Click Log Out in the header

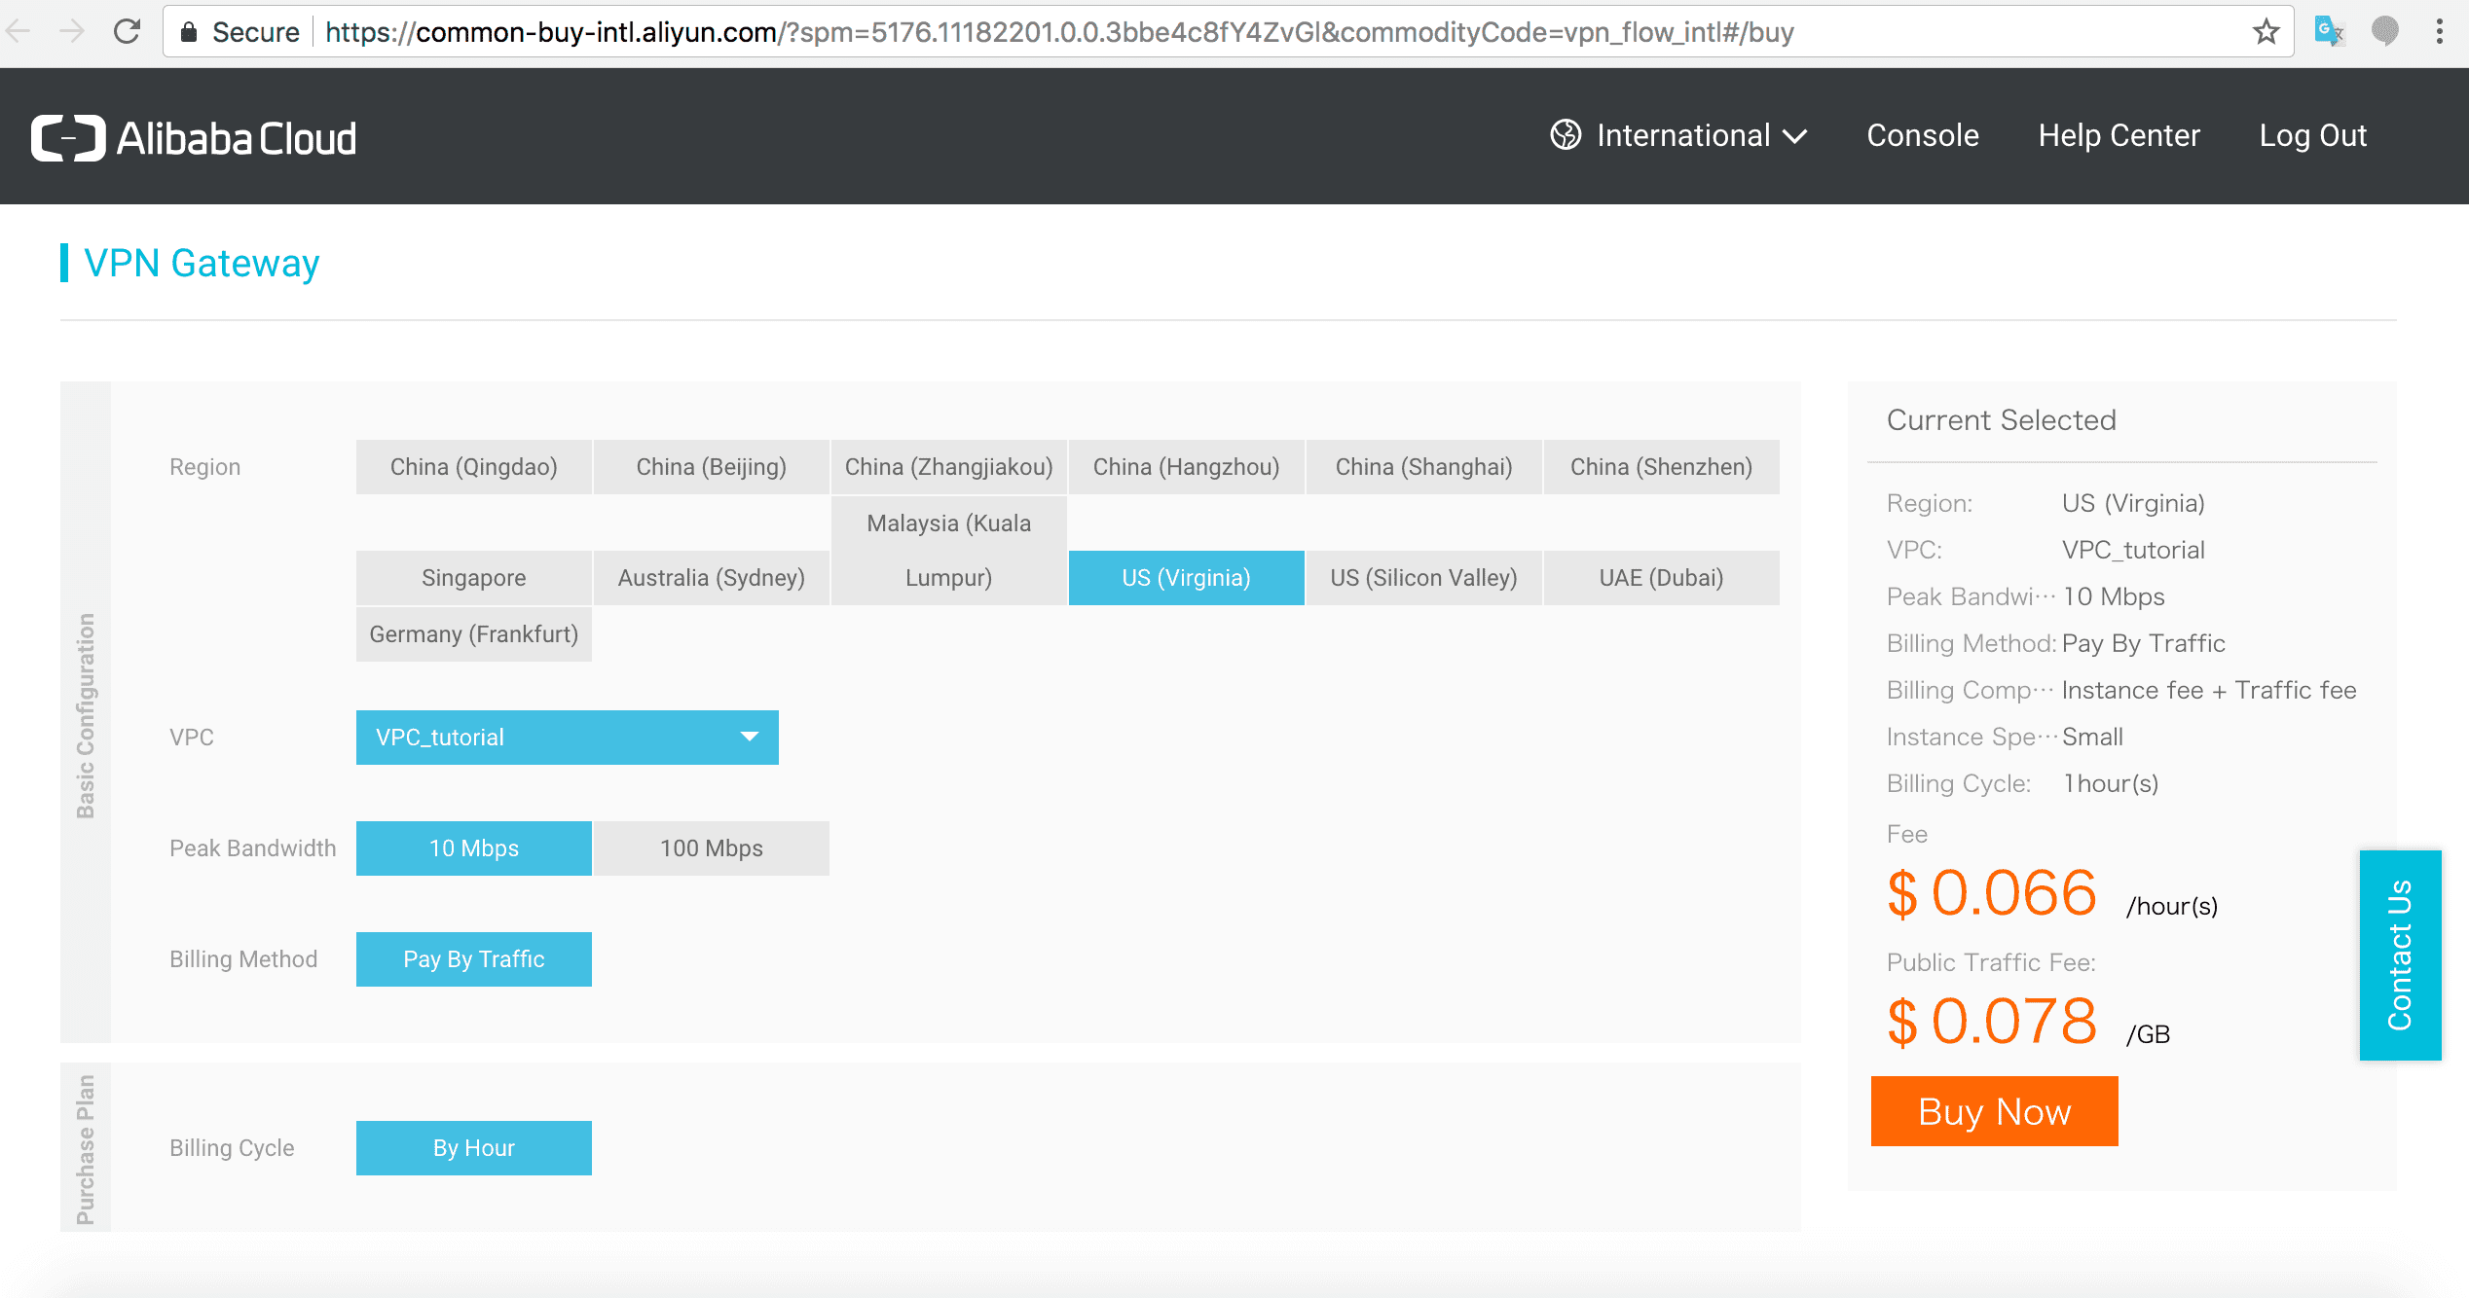click(x=2312, y=135)
